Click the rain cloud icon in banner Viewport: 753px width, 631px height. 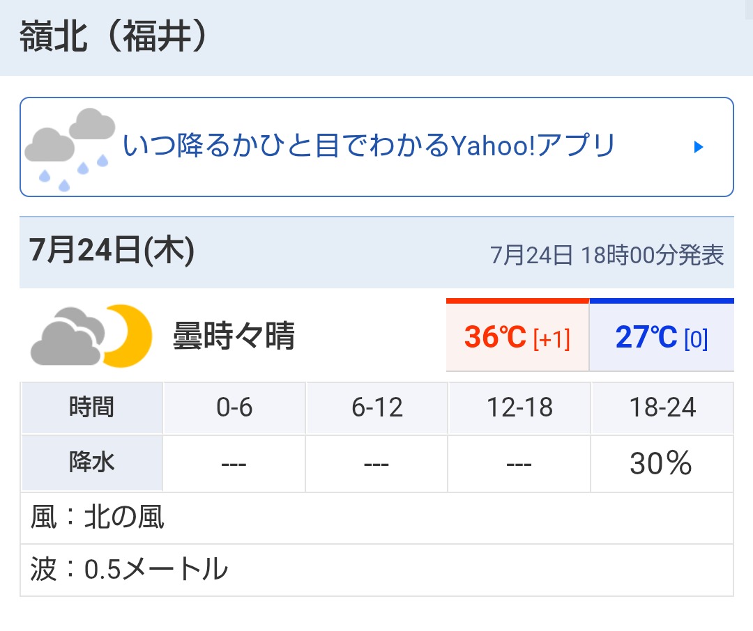70,150
